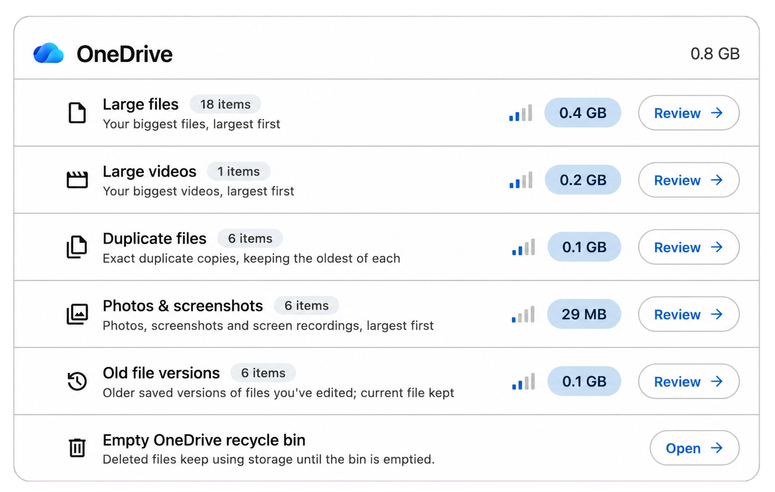This screenshot has height=492, width=775.
Task: Click the 0.4 GB size badge
Action: click(582, 113)
